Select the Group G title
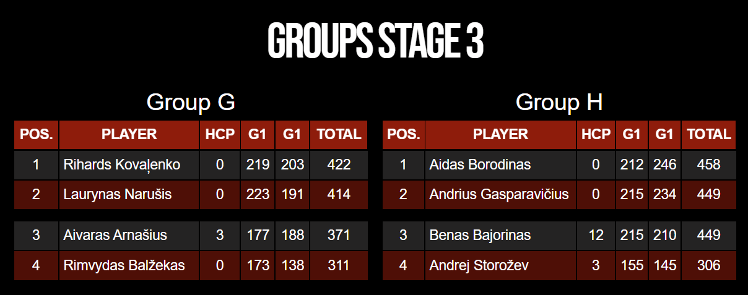 (191, 102)
